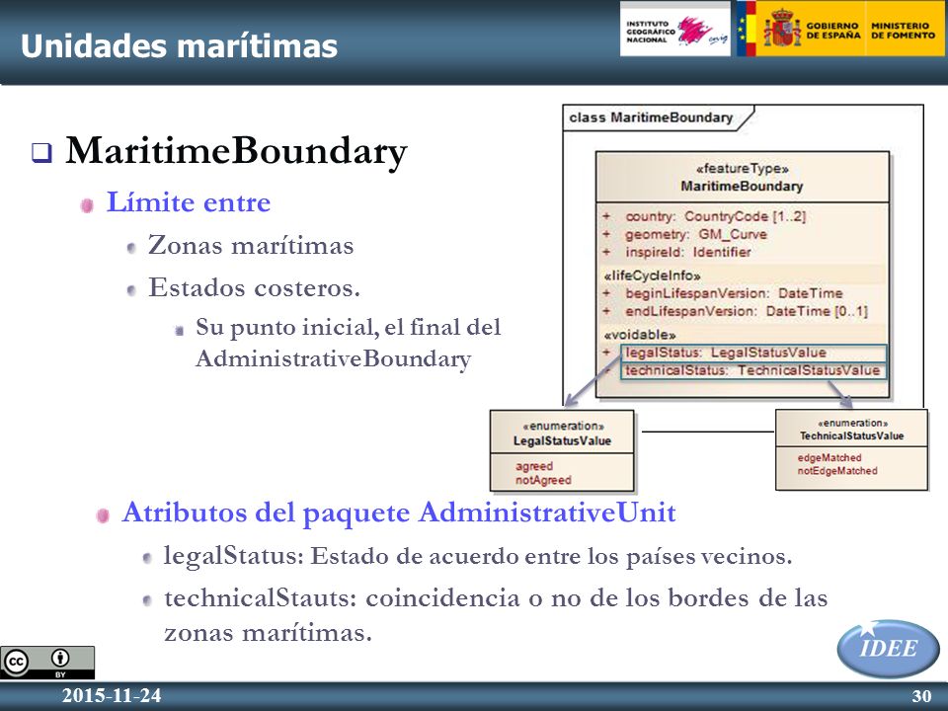The height and width of the screenshot is (711, 948).
Task: Click the IDEE oval logo
Action: (x=888, y=648)
